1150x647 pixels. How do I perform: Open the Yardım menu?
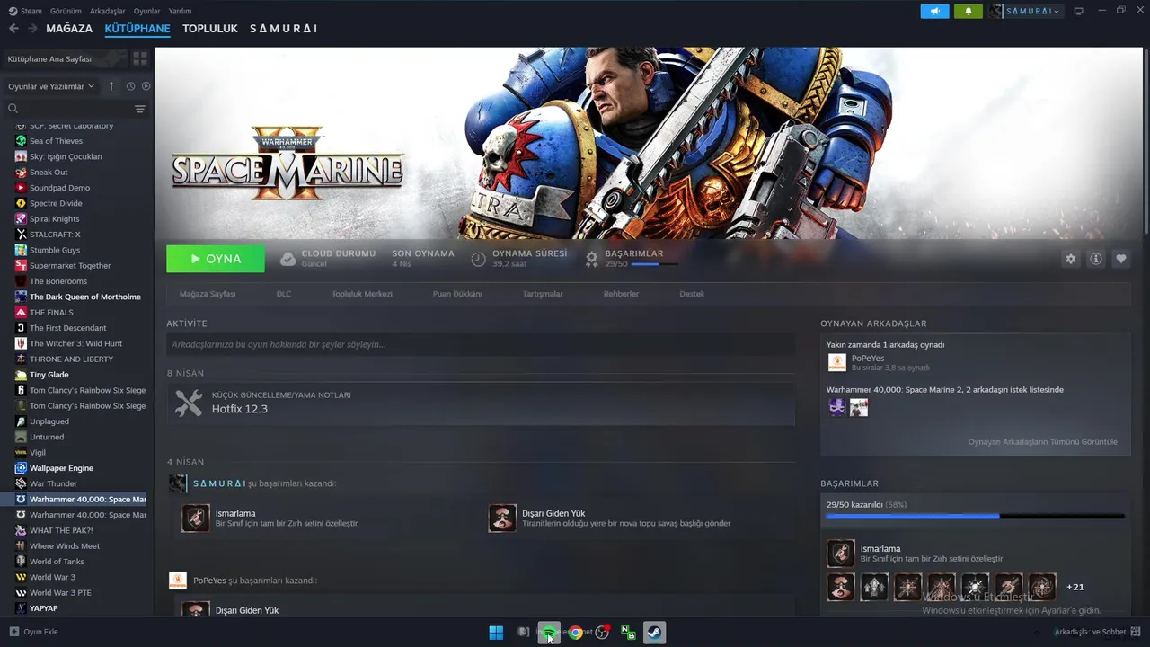coord(180,11)
